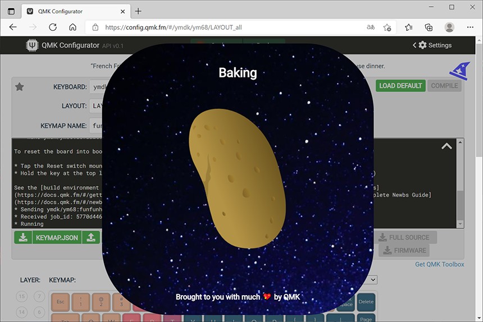
Task: Click the Baking potato animation
Action: pyautogui.click(x=237, y=178)
